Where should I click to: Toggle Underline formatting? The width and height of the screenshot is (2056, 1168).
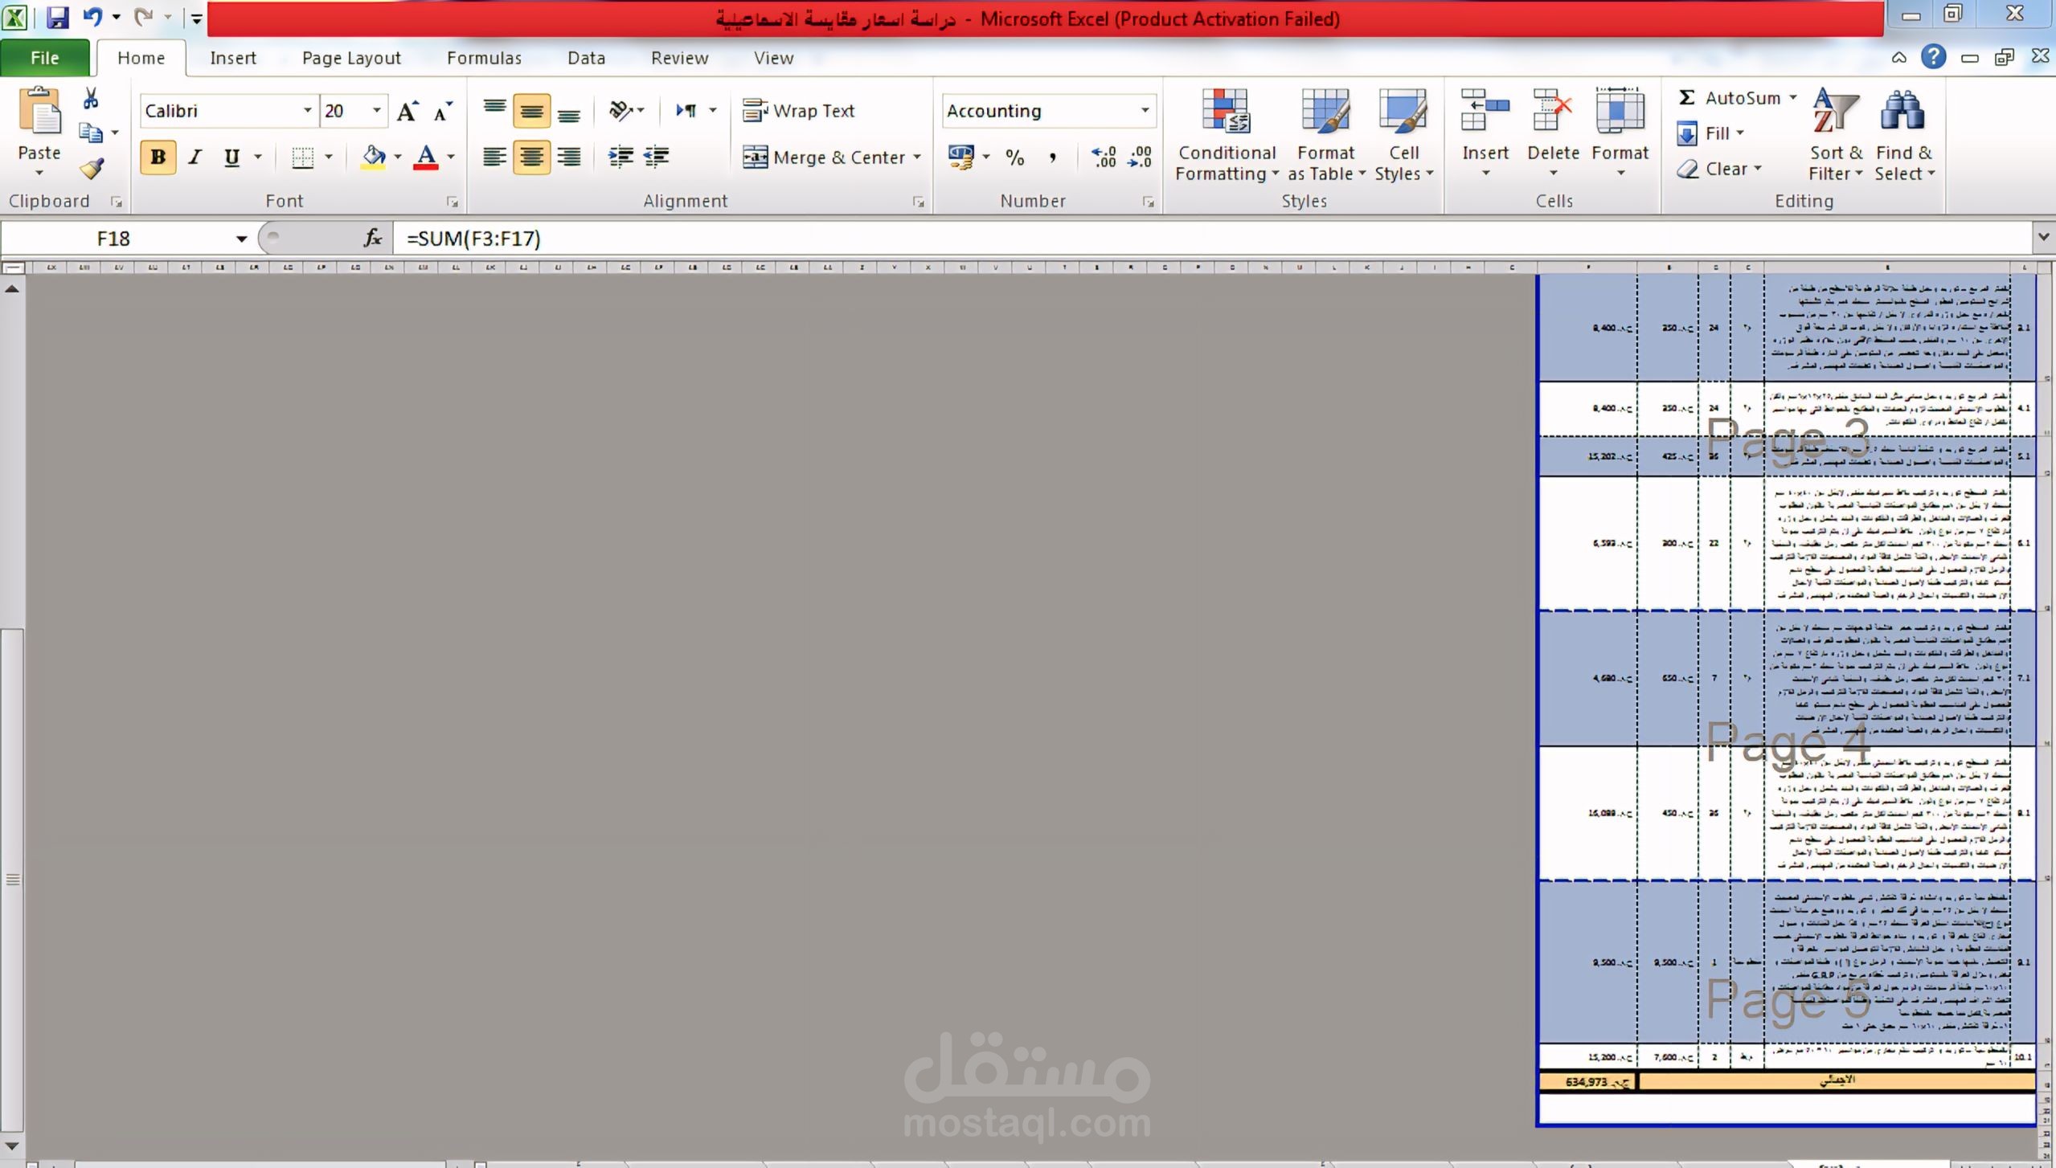click(231, 157)
